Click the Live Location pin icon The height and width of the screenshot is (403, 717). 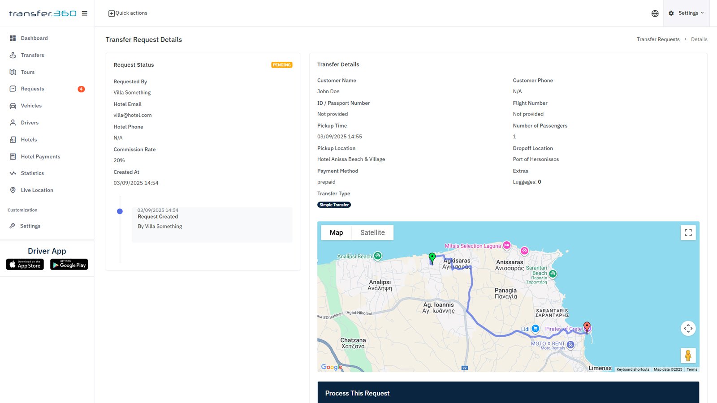coord(13,190)
